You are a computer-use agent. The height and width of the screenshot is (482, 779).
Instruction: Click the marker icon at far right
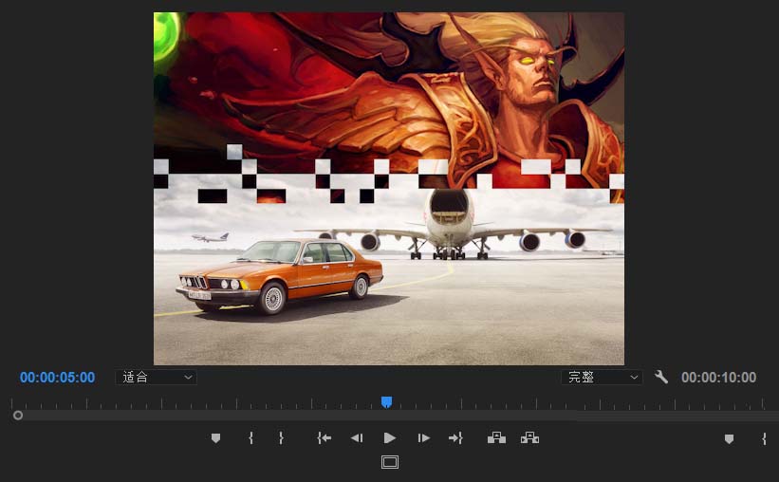tap(729, 438)
